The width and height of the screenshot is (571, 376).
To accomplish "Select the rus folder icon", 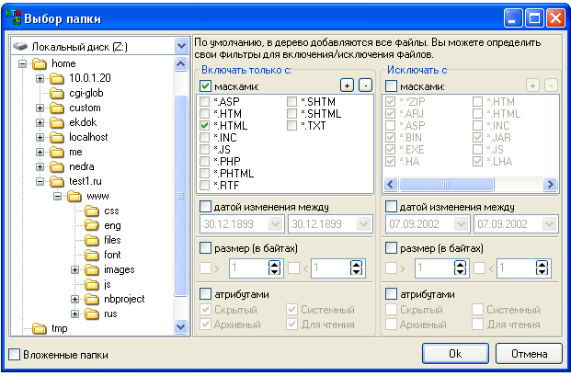I will (92, 313).
